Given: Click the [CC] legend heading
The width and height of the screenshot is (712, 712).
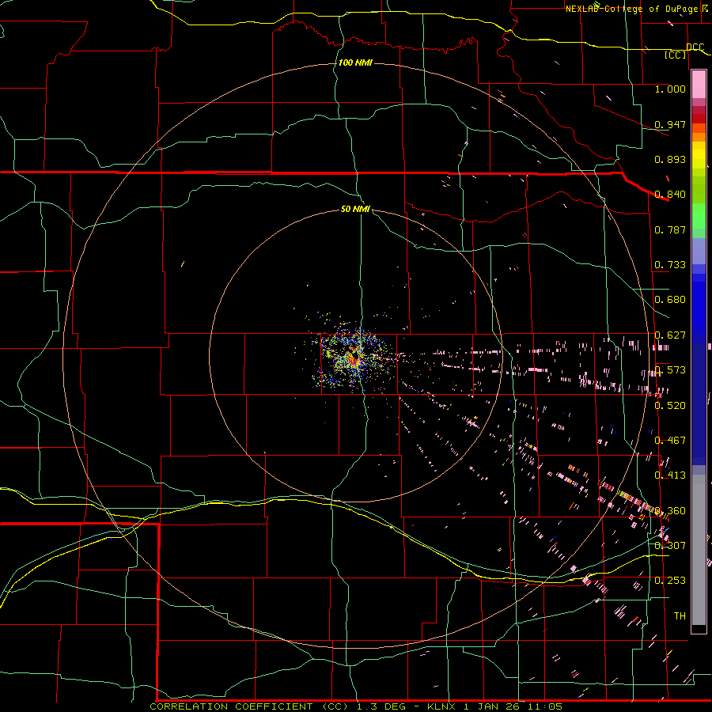Looking at the screenshot, I should click(676, 55).
